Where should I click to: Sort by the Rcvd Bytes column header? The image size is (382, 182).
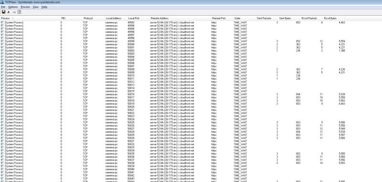[x=330, y=18]
